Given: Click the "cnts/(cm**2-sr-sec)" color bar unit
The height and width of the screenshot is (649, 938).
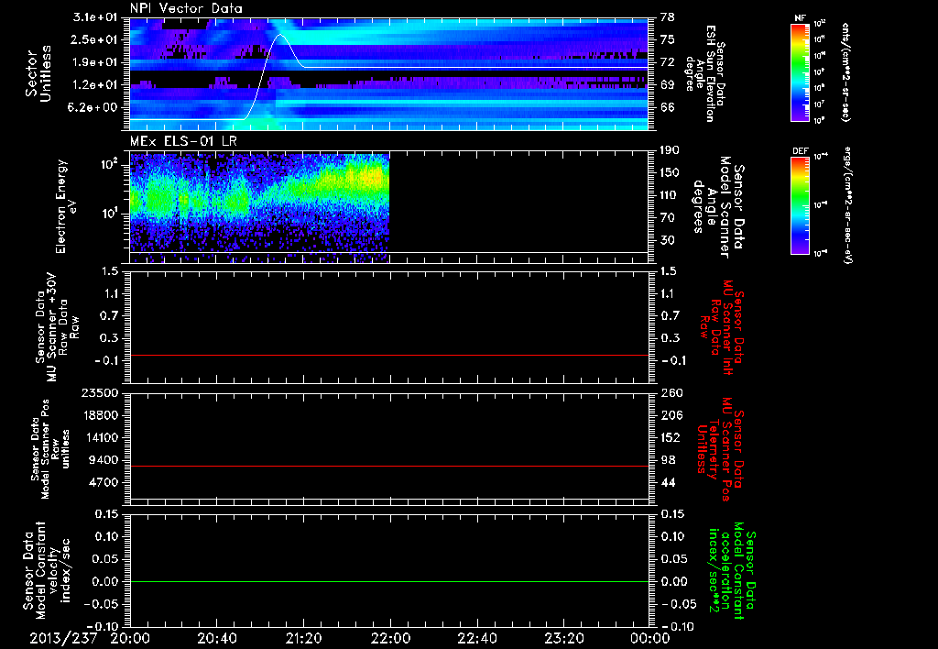Looking at the screenshot, I should [845, 71].
